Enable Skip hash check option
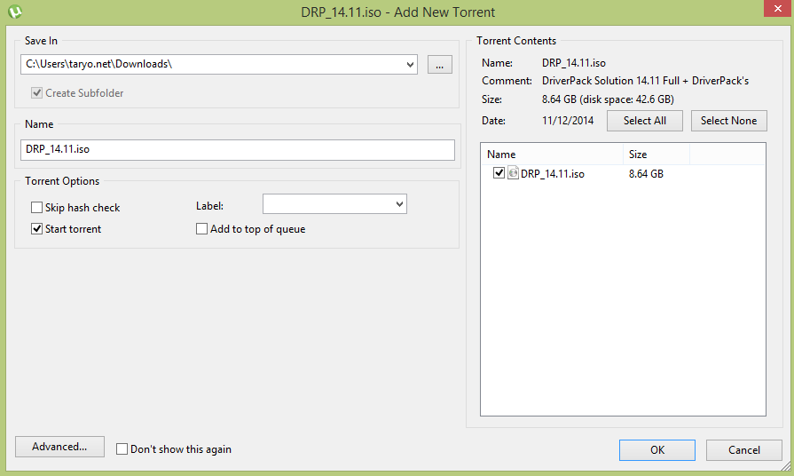Image resolution: width=794 pixels, height=476 pixels. point(36,207)
